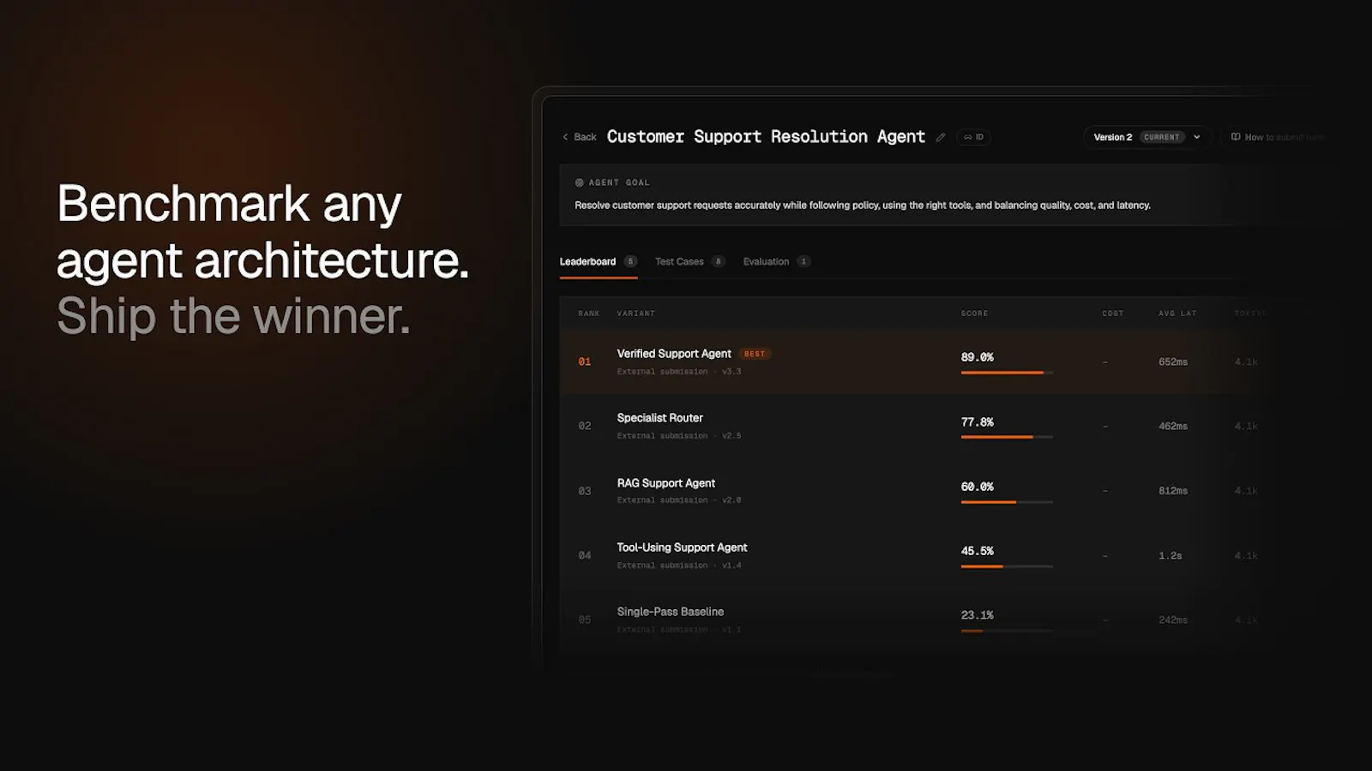Go back using the Back link
Image resolution: width=1372 pixels, height=771 pixels.
[580, 137]
